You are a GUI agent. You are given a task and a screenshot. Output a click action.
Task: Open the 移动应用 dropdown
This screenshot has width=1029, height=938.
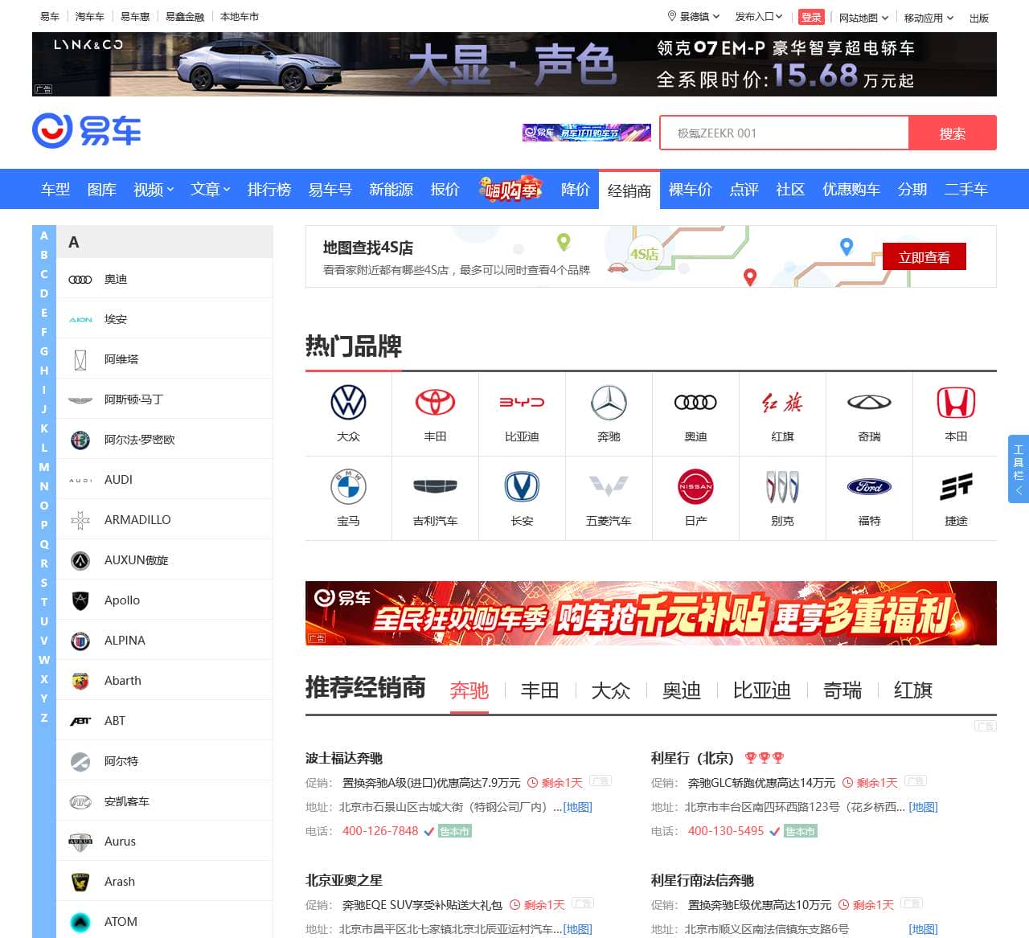click(929, 17)
